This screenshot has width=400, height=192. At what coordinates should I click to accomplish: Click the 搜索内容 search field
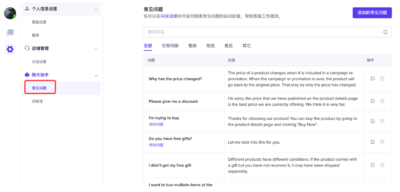tap(262, 32)
